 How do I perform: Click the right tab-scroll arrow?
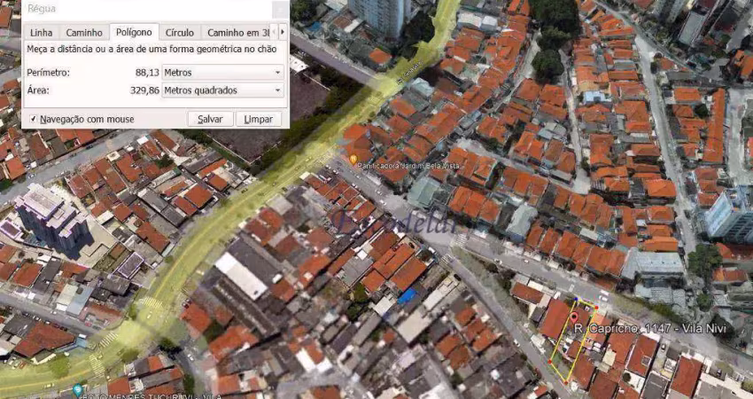click(283, 32)
